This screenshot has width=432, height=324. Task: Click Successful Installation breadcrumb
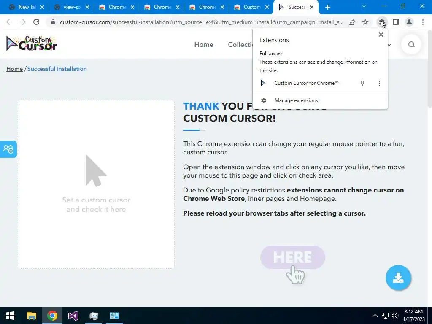click(57, 69)
